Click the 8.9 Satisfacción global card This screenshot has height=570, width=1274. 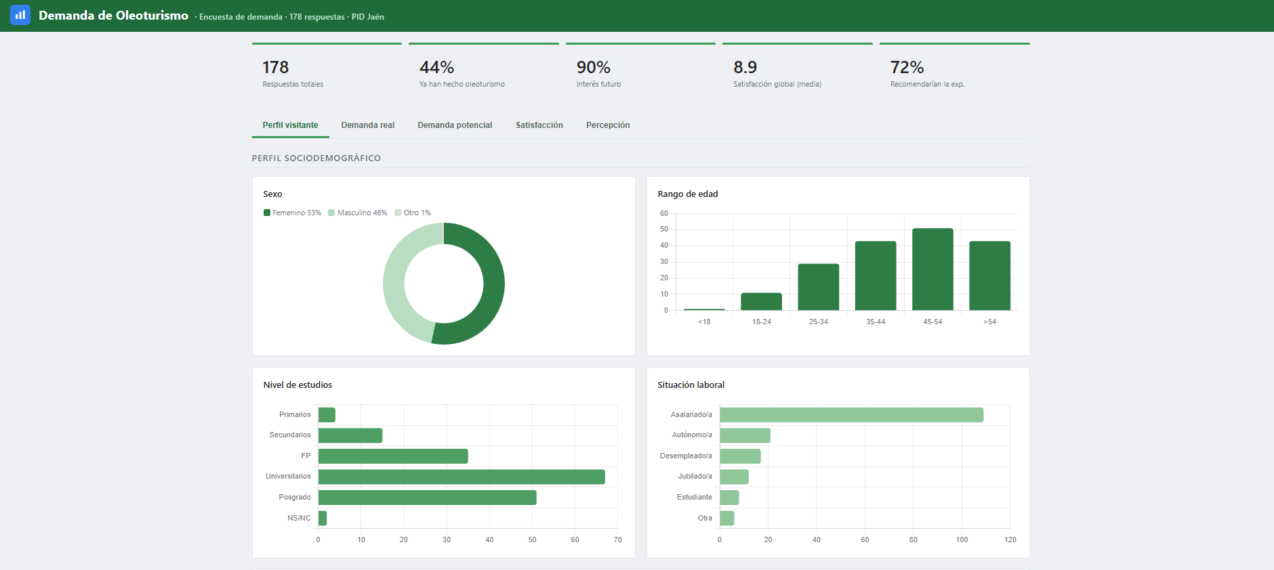tap(798, 72)
